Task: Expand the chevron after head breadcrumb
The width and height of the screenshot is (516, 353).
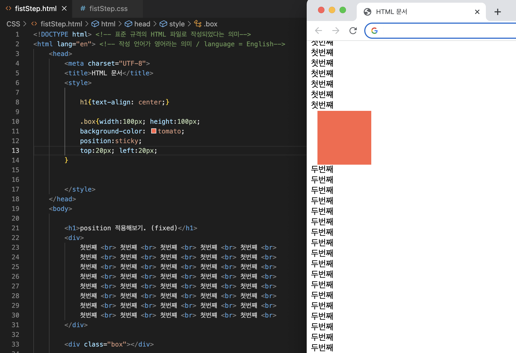Action: tap(155, 24)
